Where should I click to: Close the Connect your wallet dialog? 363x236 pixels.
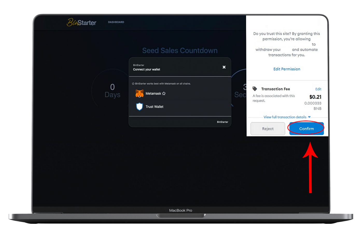click(224, 67)
